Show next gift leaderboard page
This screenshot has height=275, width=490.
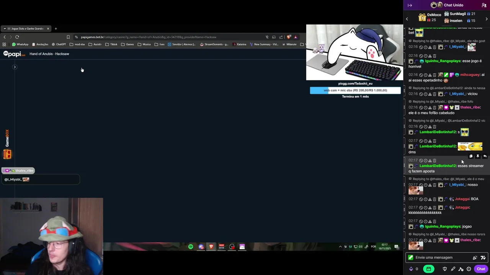click(x=487, y=19)
